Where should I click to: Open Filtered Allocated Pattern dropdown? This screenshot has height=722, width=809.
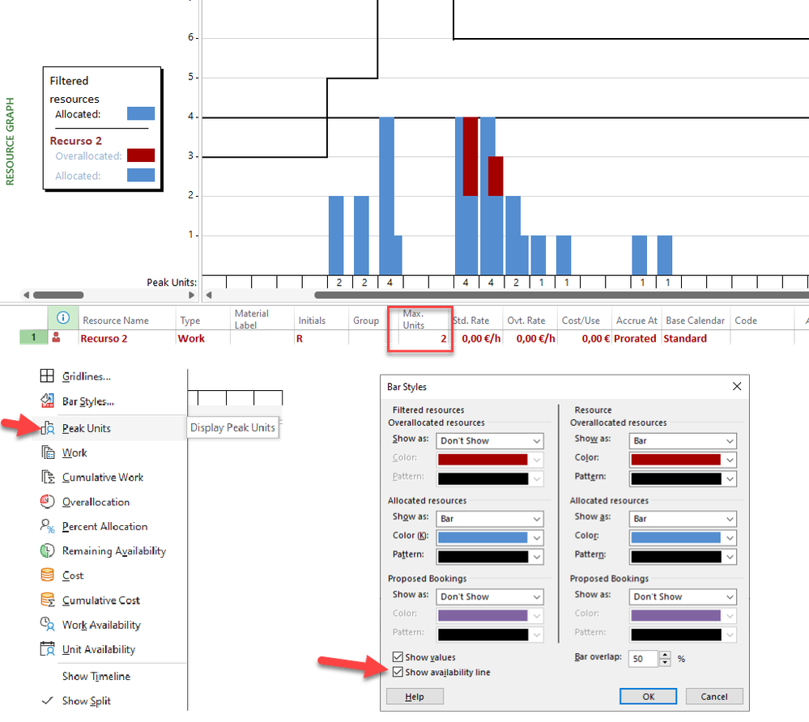tap(490, 556)
